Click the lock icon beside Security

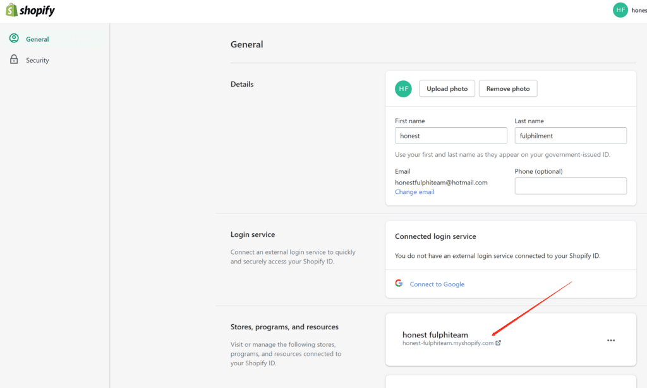click(14, 60)
